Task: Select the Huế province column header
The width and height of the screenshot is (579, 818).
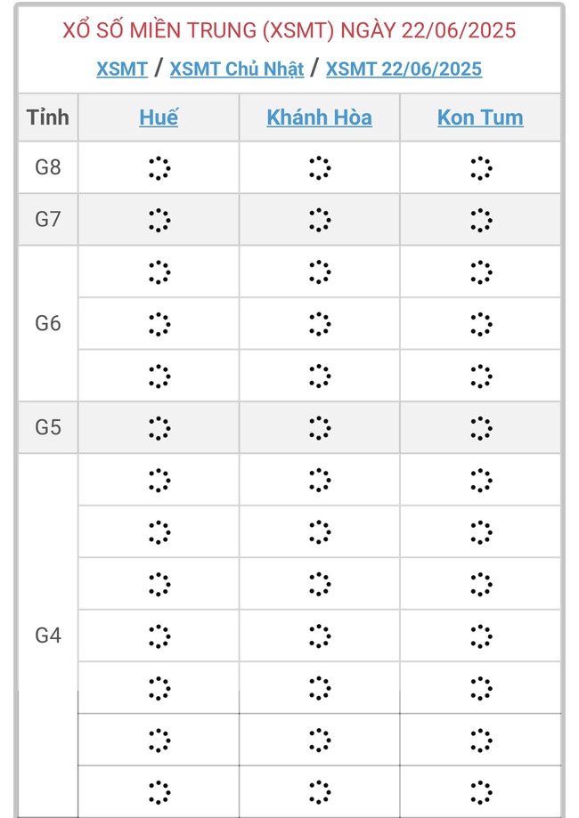Action: tap(159, 117)
